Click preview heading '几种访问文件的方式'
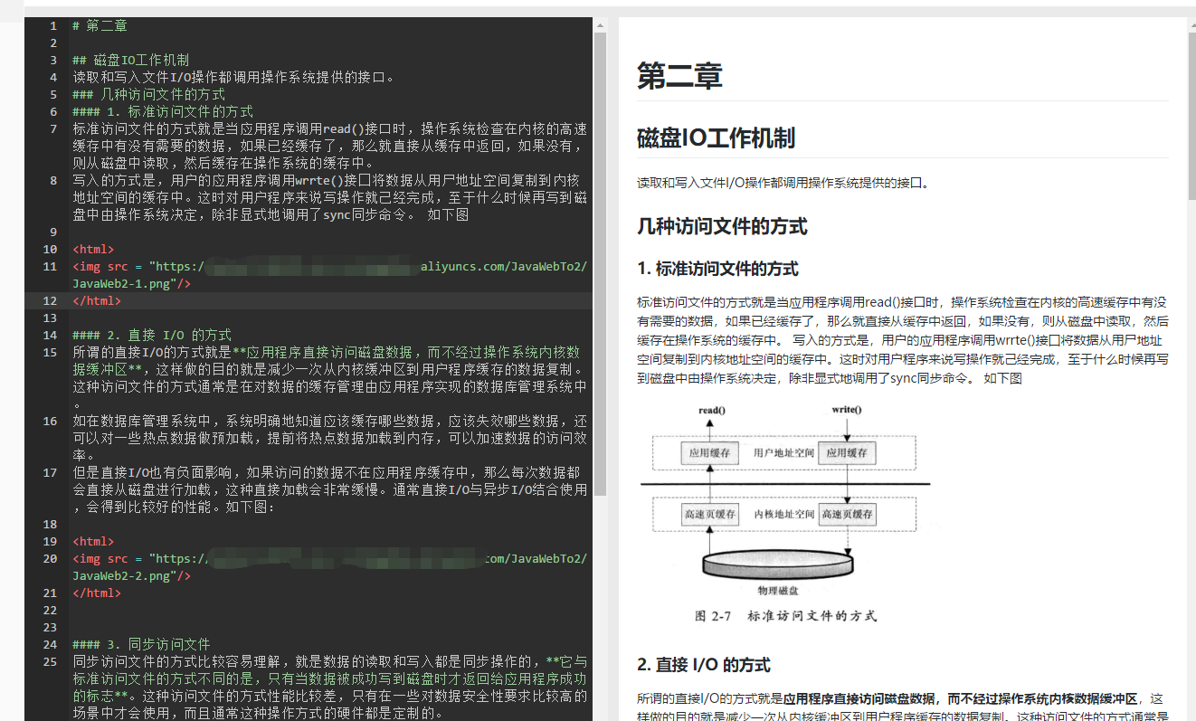The height and width of the screenshot is (721, 1196). point(722,226)
